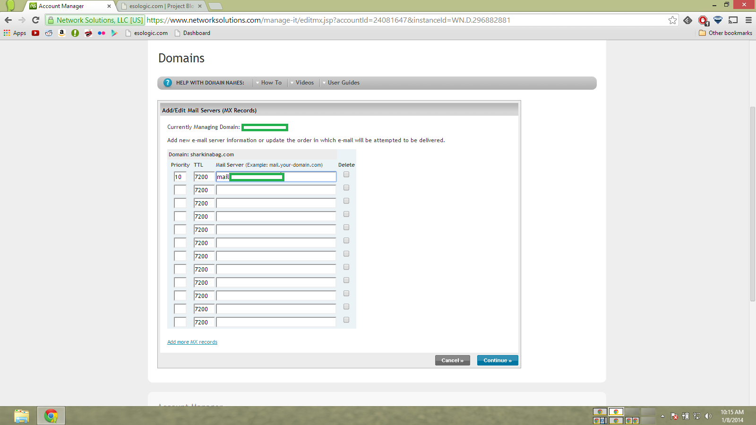Click the Cancel button

coord(453,360)
